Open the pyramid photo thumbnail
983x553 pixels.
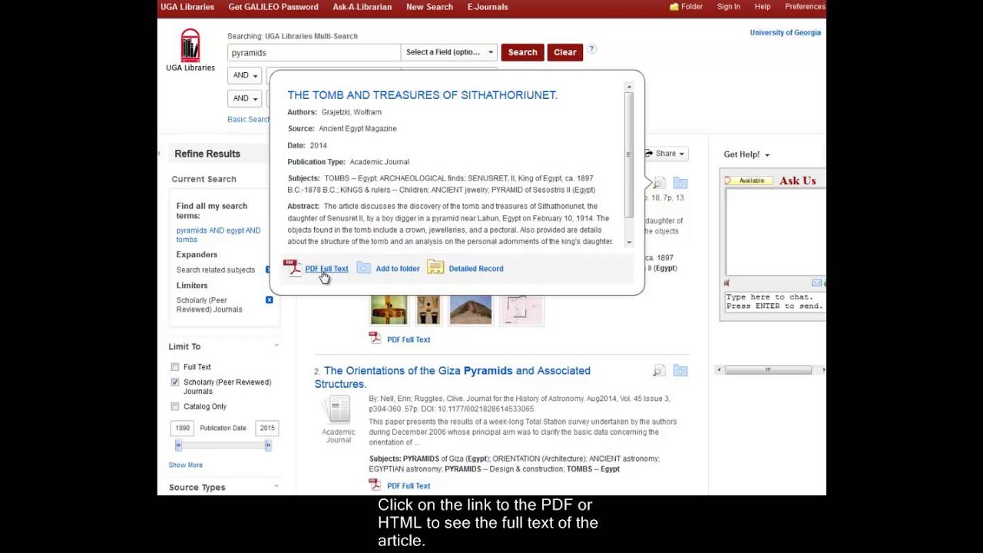point(470,310)
